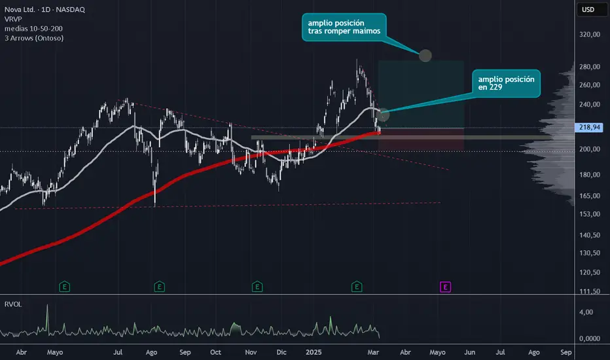Click the 2025 label on the time axis
Screen dimensions: 610x360
(x=314, y=352)
